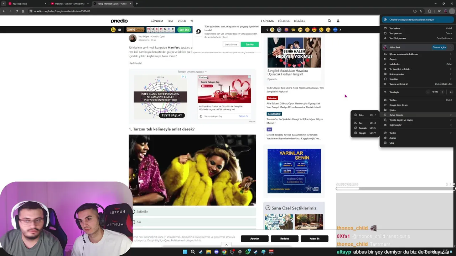Reload the page with the refresh icon
456x256 pixels.
(16, 11)
